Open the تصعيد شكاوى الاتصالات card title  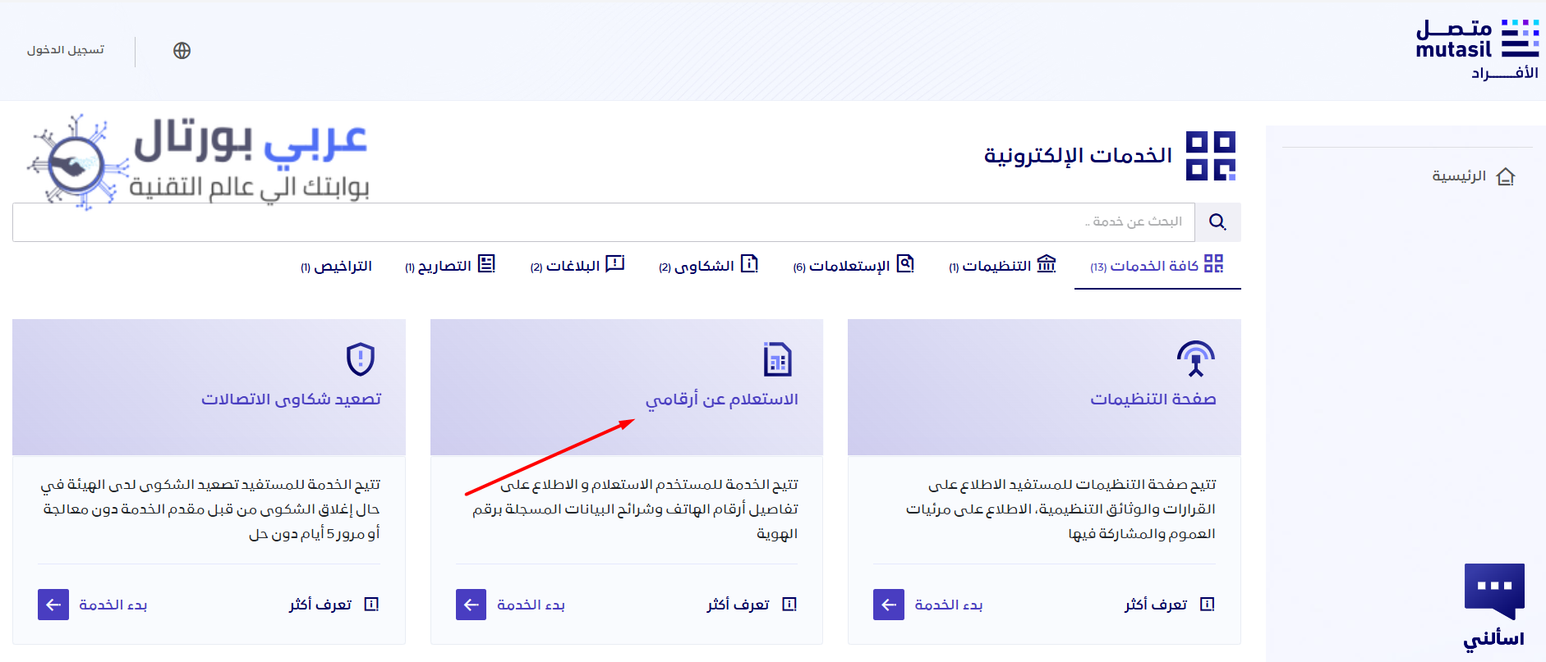tap(292, 399)
